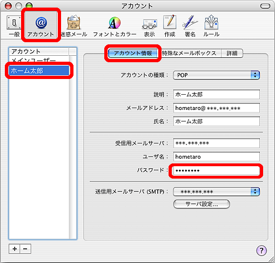Open 迷惑メール junk mail preferences
Screen dimensions: 275x263
[x=73, y=26]
